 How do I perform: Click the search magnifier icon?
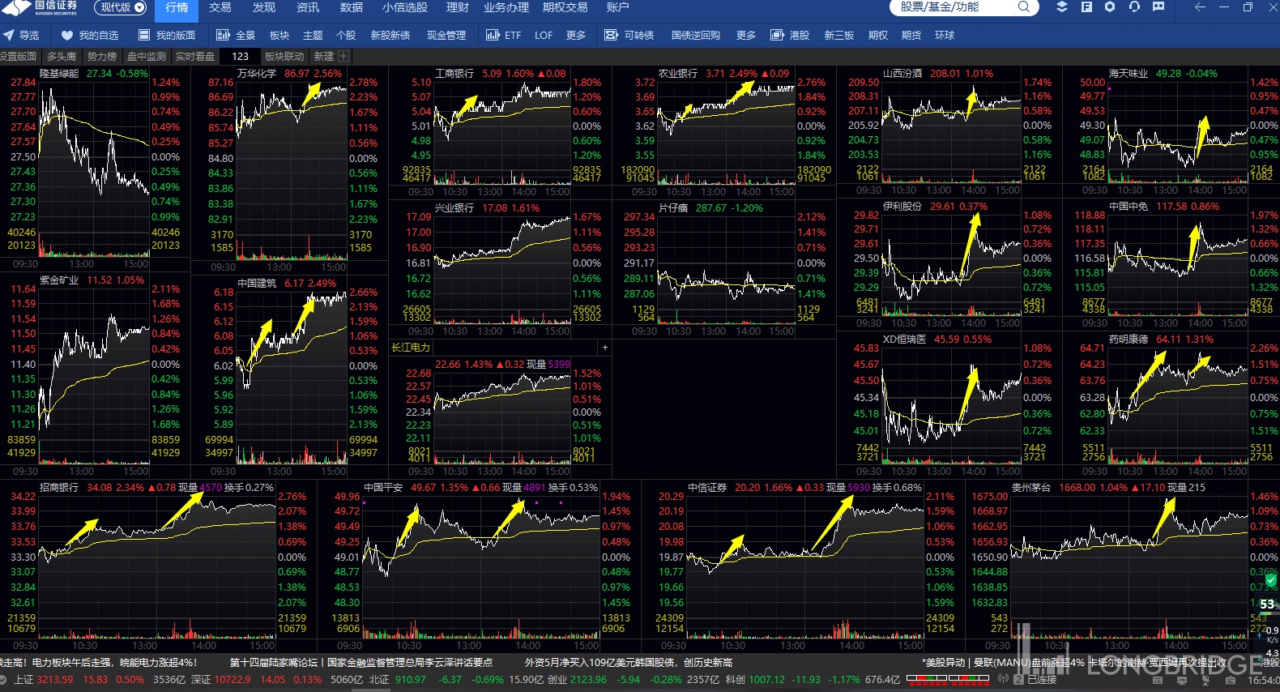point(1024,7)
